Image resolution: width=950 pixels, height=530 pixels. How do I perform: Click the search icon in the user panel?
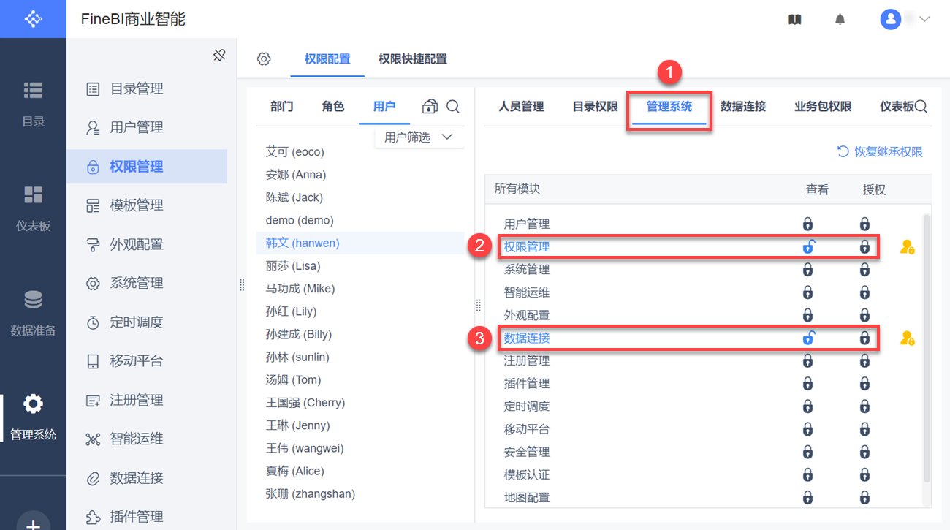click(x=453, y=107)
